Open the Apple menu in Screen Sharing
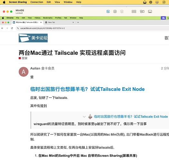Viewport: 169px width, 161px height. [x=4, y=2]
